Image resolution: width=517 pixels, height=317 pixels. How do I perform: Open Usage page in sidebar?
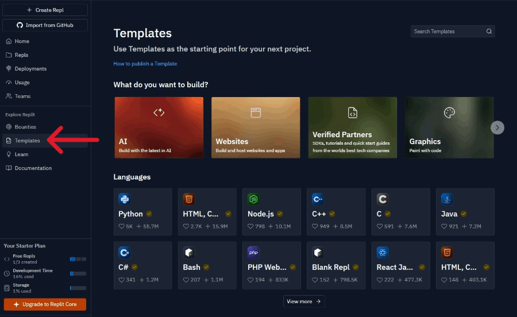[x=45, y=82]
